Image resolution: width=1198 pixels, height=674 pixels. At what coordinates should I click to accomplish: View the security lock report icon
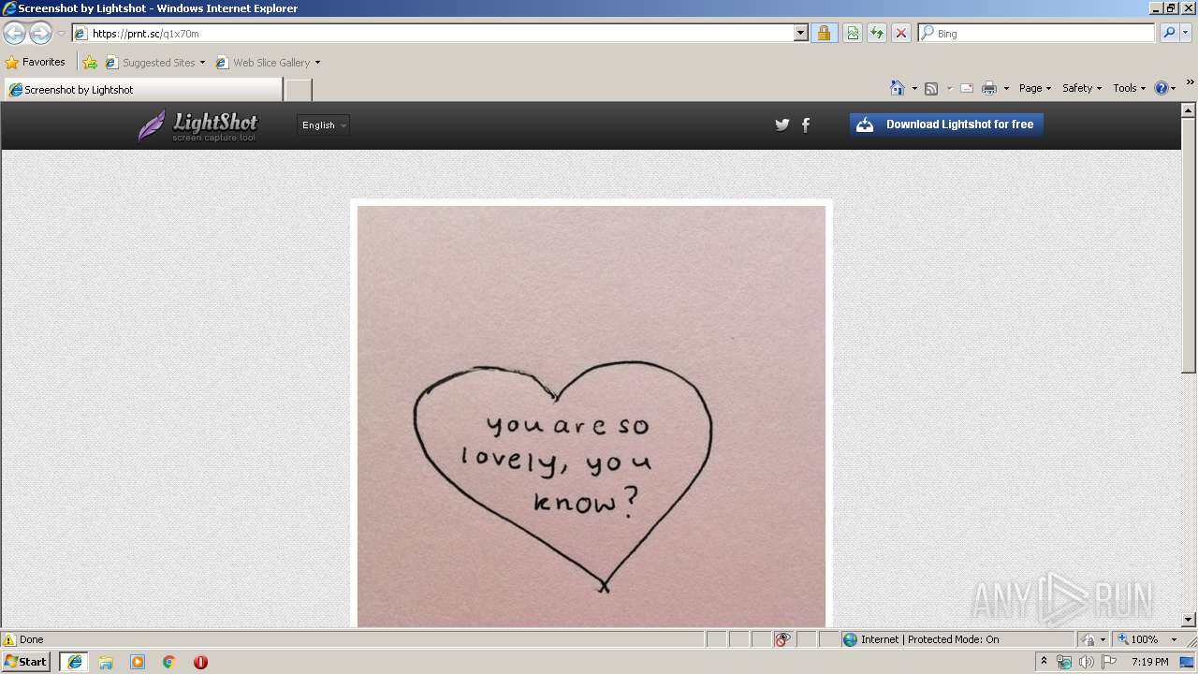(x=824, y=34)
